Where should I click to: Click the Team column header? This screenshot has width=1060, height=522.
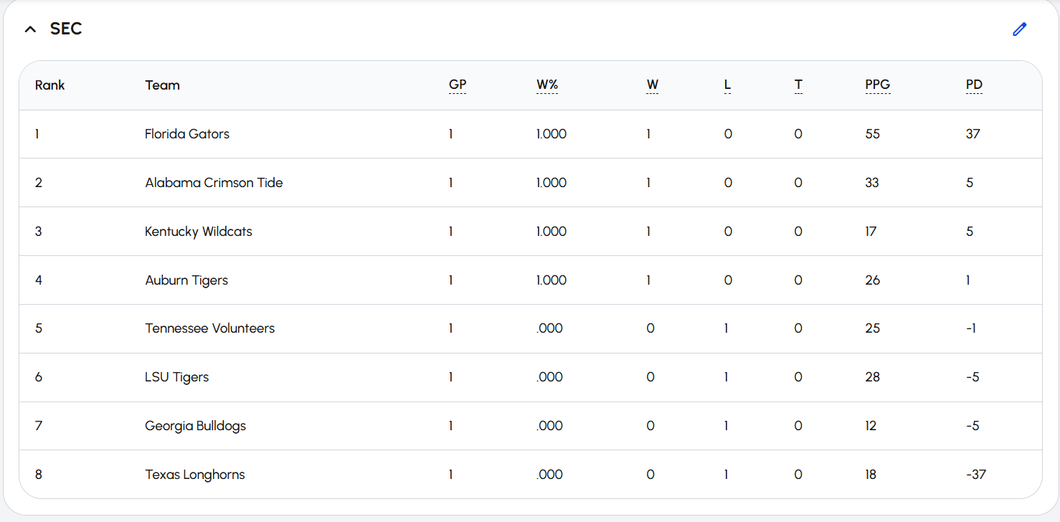(x=162, y=85)
